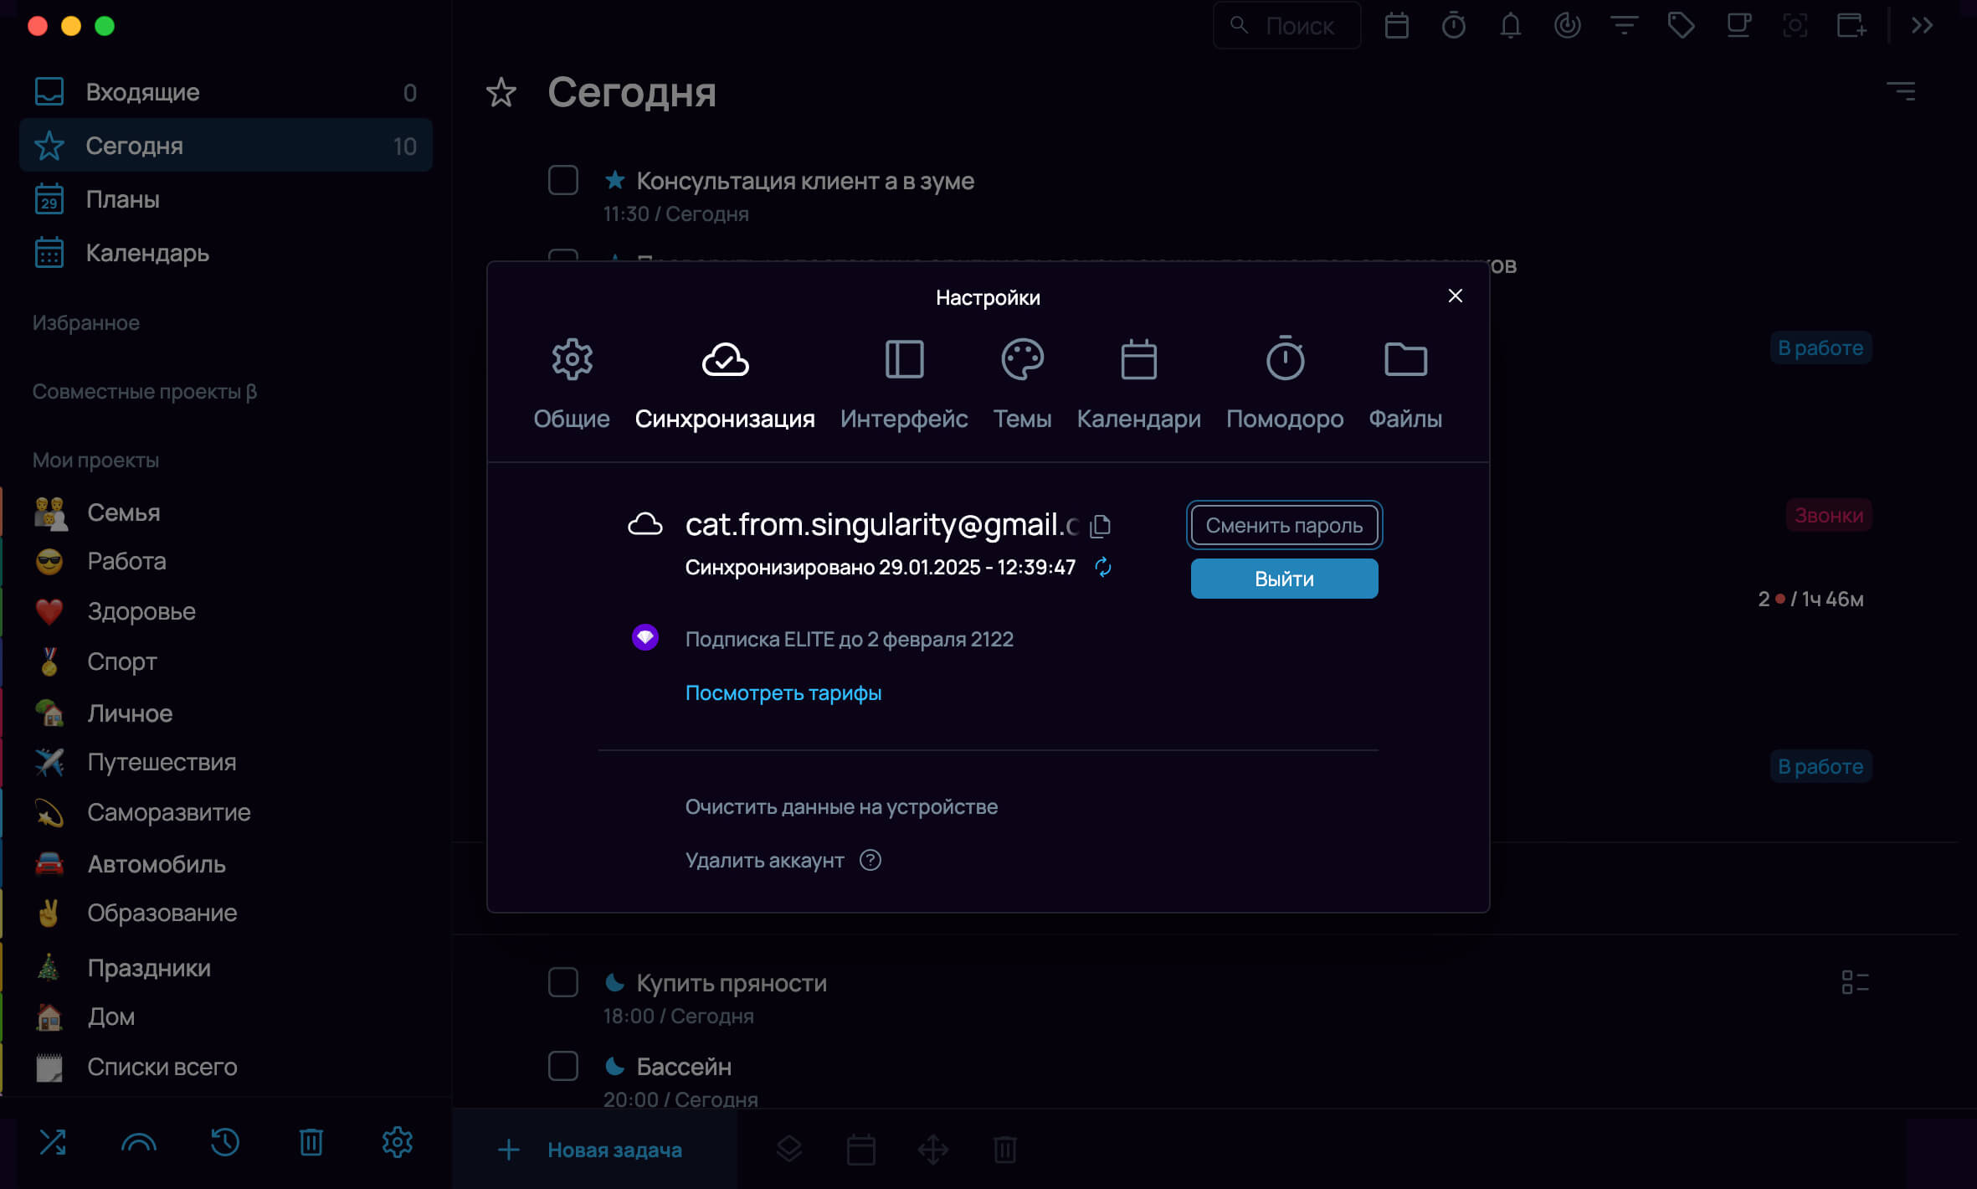Screen dimensions: 1977x1189
Task: Check the Купить пряности task
Action: [562, 982]
